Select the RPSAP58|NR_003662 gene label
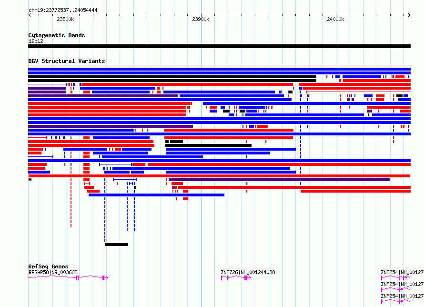Image resolution: width=424 pixels, height=307 pixels. coord(53,272)
